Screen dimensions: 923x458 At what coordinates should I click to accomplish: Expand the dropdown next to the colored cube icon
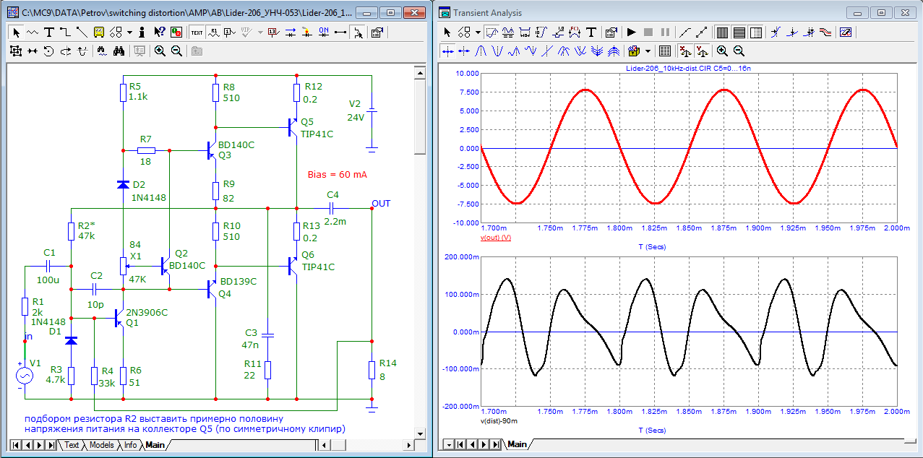[648, 51]
